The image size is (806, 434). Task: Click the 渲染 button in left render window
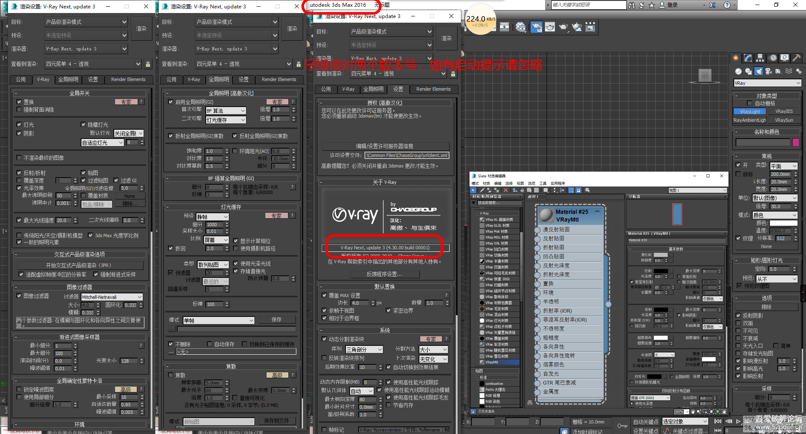[x=141, y=29]
